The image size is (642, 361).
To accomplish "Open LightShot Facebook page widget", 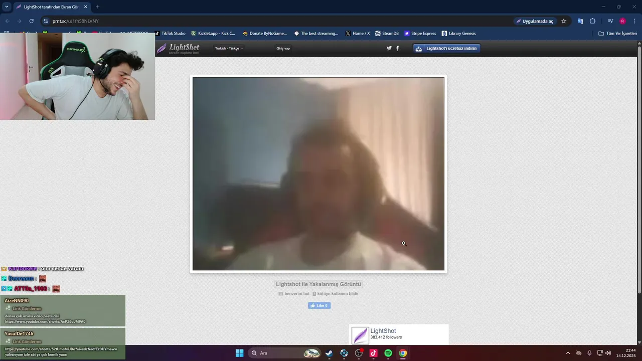I will [x=399, y=335].
